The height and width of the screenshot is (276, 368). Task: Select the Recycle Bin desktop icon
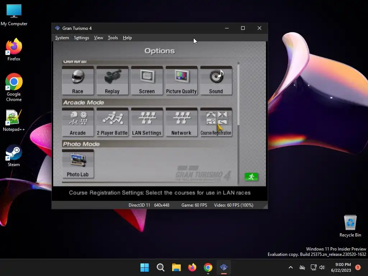(x=350, y=226)
